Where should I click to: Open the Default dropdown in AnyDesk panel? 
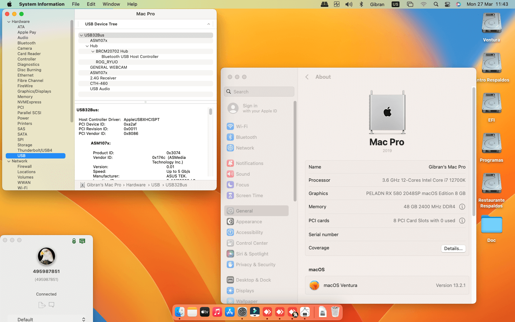tap(46, 319)
